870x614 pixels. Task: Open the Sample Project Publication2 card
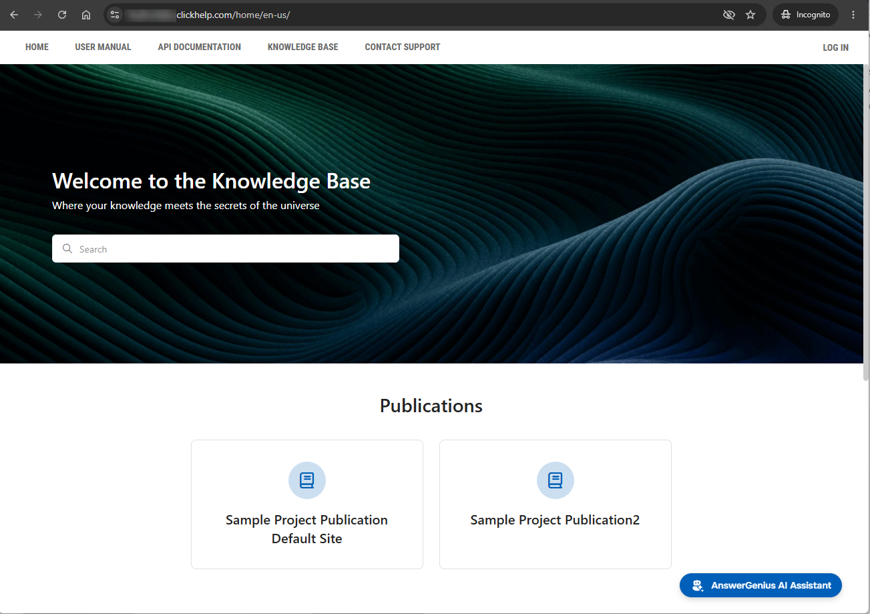pos(556,504)
